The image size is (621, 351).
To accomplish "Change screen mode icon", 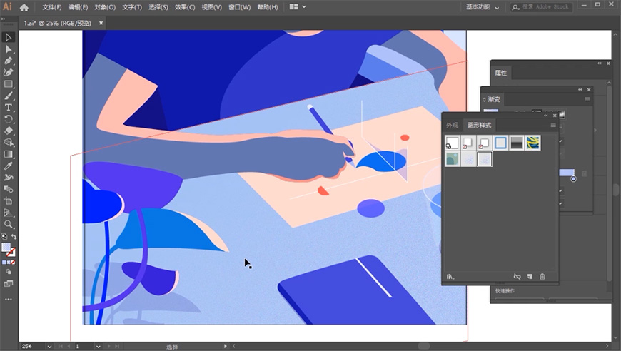I will click(x=8, y=284).
